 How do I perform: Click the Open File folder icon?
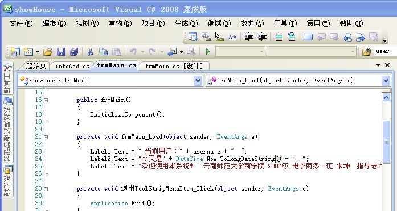[x=48, y=52]
